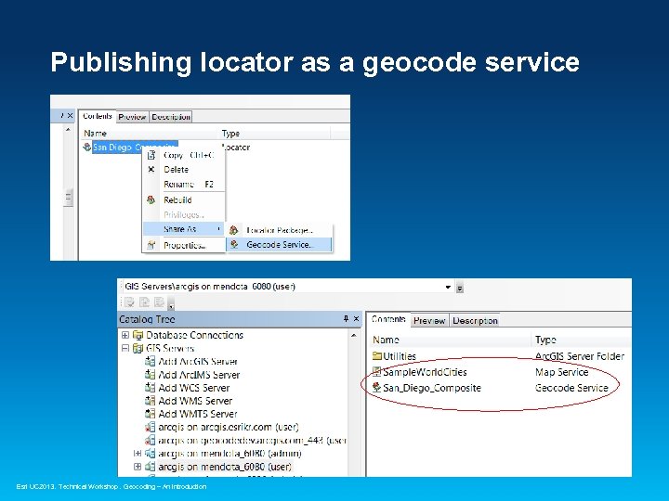Click the second icon in catalog toolbar

coord(145,302)
